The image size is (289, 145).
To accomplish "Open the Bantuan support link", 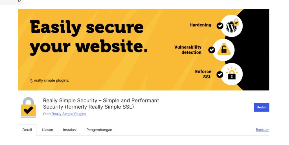I will [x=262, y=130].
